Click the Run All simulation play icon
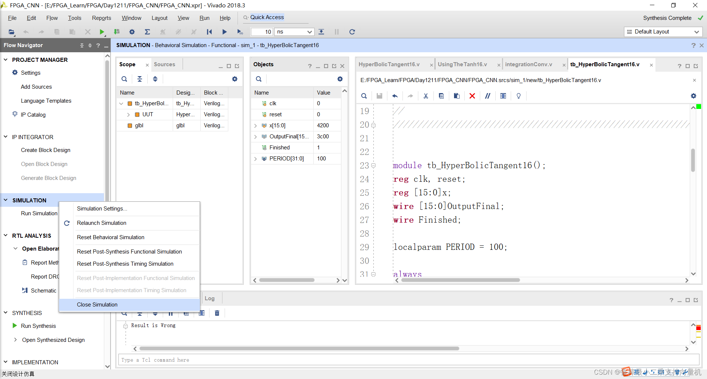The image size is (707, 379). [224, 32]
